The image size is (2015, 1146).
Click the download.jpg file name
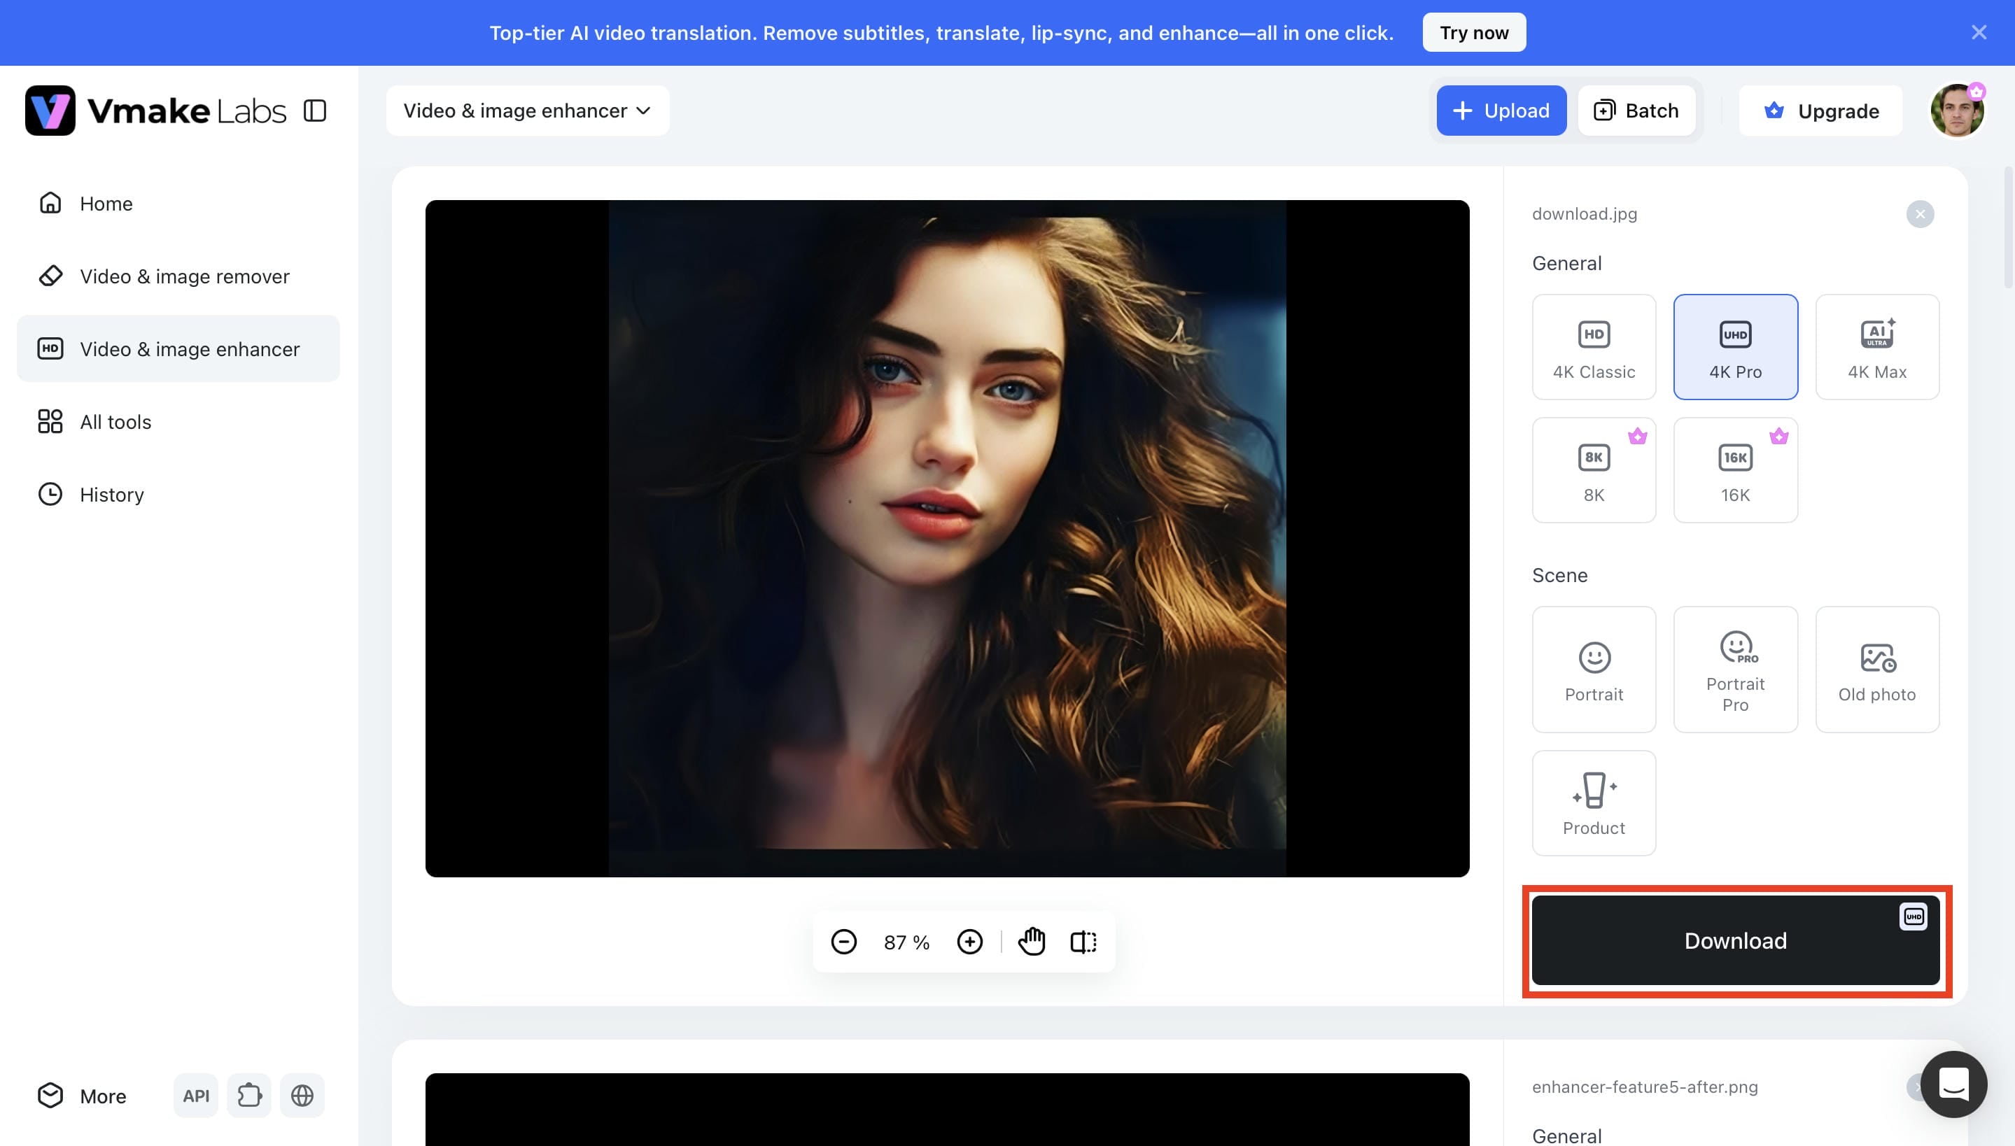click(1585, 214)
